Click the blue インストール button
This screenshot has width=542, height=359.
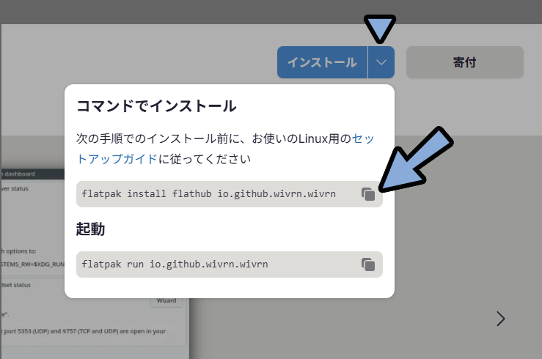(322, 62)
